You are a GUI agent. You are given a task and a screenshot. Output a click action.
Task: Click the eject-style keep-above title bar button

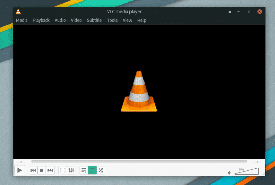point(230,12)
